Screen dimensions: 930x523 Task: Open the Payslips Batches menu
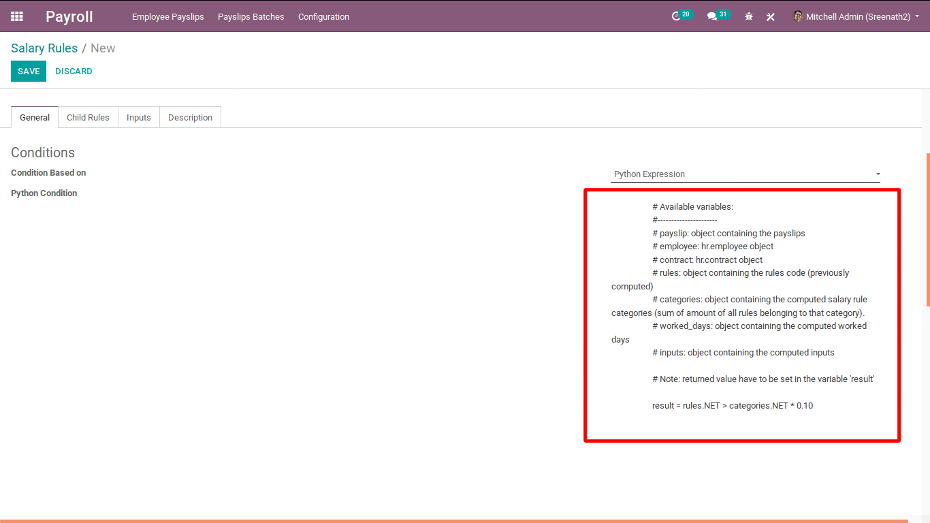point(251,16)
